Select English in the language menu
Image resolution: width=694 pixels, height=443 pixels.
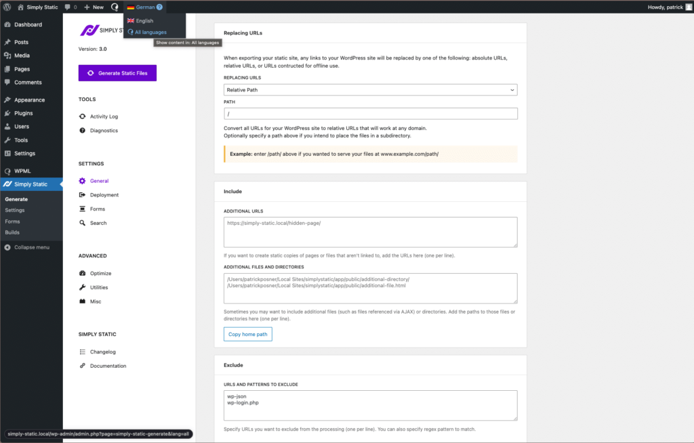(144, 21)
